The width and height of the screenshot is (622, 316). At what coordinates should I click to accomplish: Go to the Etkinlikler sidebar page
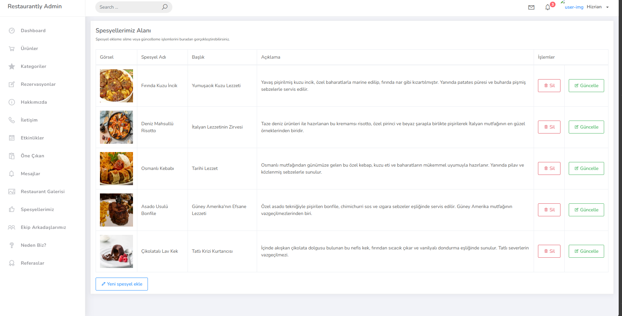(32, 138)
